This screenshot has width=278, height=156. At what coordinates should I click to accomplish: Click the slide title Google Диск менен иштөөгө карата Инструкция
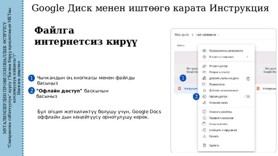point(150,8)
